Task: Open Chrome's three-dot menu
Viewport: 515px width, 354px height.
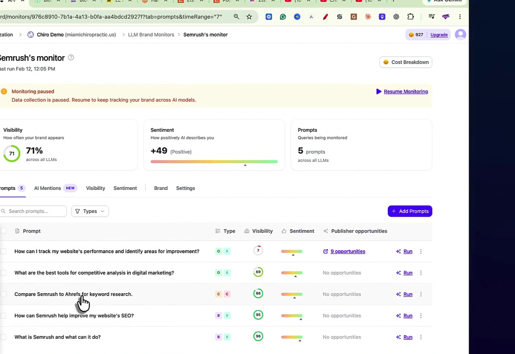Action: [x=460, y=17]
